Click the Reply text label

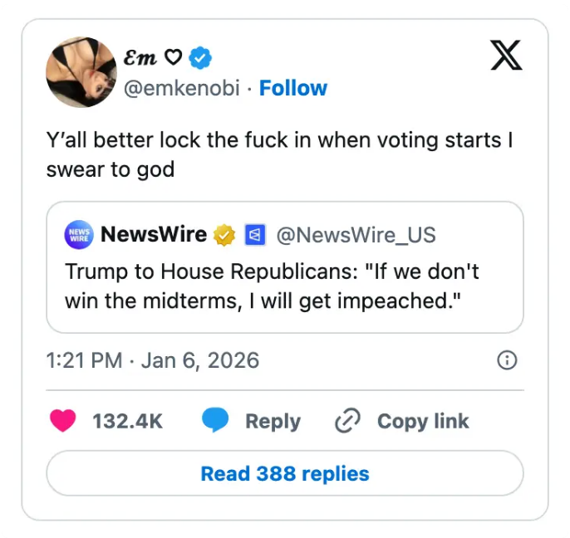click(x=273, y=421)
